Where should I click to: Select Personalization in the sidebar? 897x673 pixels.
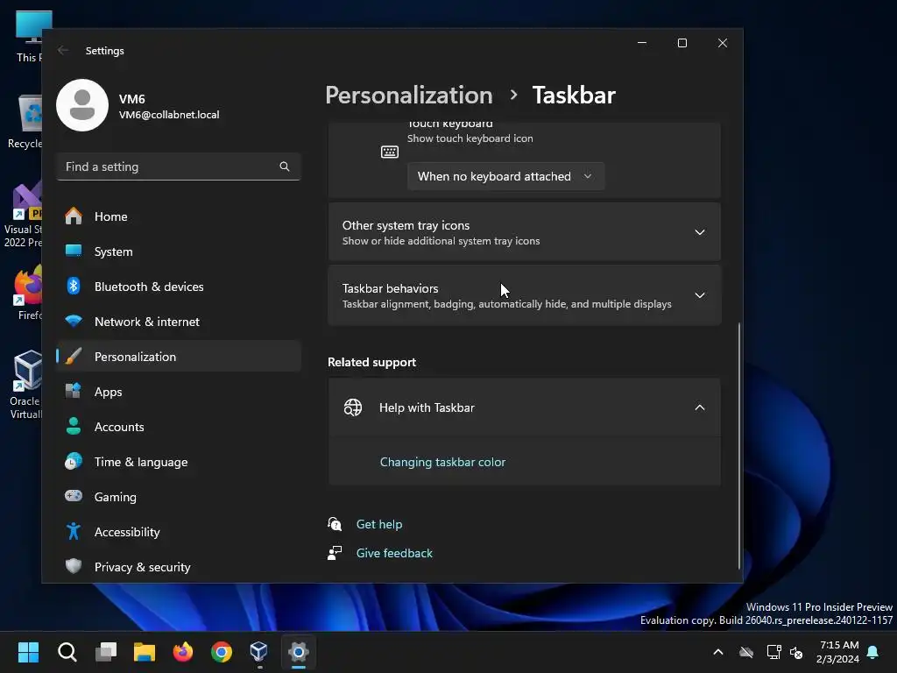[x=179, y=357]
